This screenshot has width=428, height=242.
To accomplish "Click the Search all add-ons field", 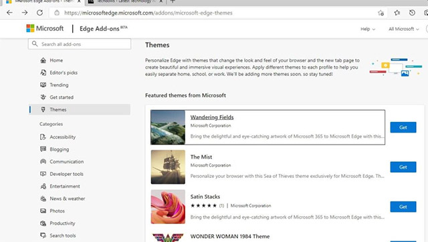I will pos(80,44).
